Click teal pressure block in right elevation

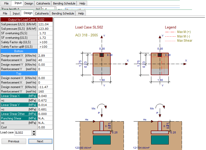point(160,140)
